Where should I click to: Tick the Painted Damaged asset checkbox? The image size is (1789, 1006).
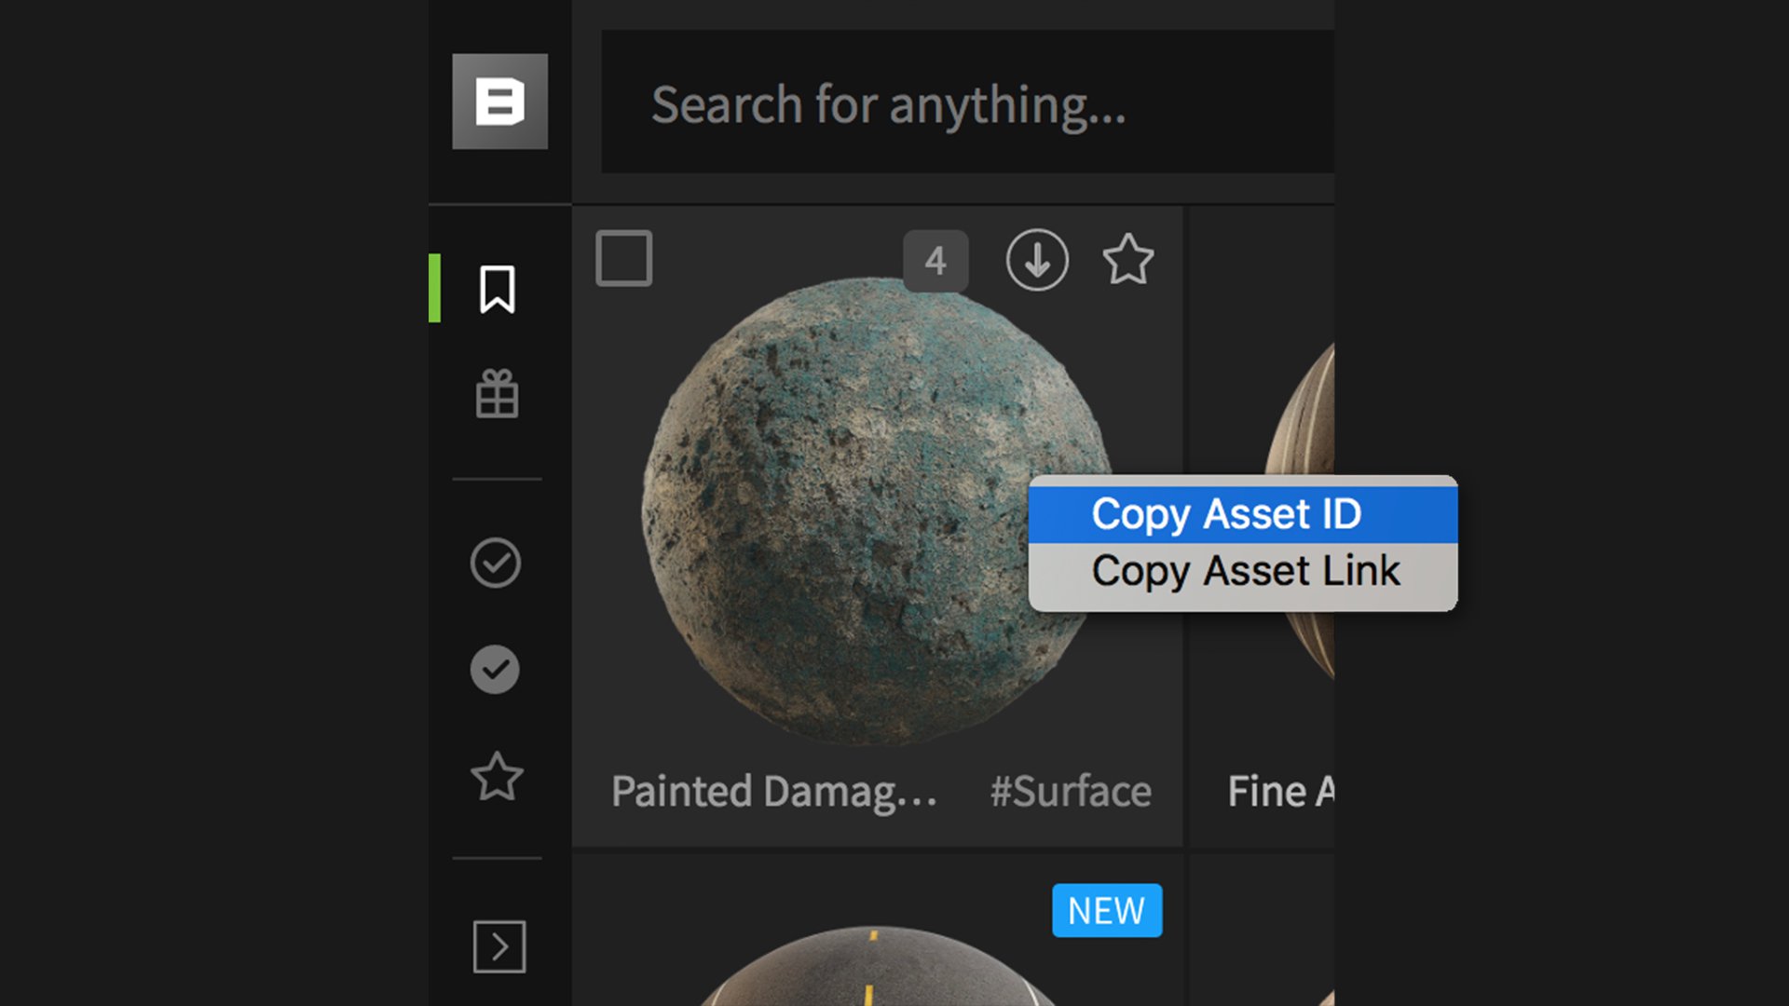[x=623, y=258]
